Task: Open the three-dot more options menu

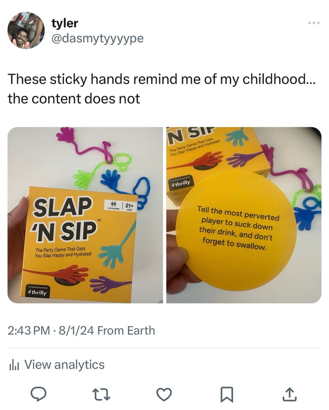Action: [314, 23]
